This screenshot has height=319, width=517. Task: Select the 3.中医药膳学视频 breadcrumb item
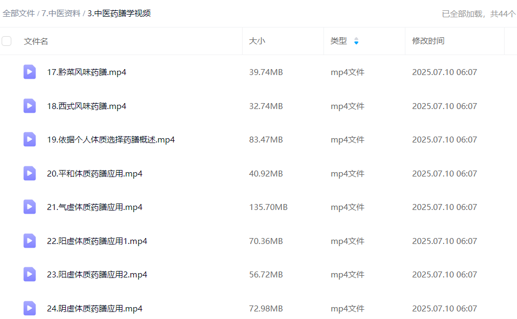[119, 13]
